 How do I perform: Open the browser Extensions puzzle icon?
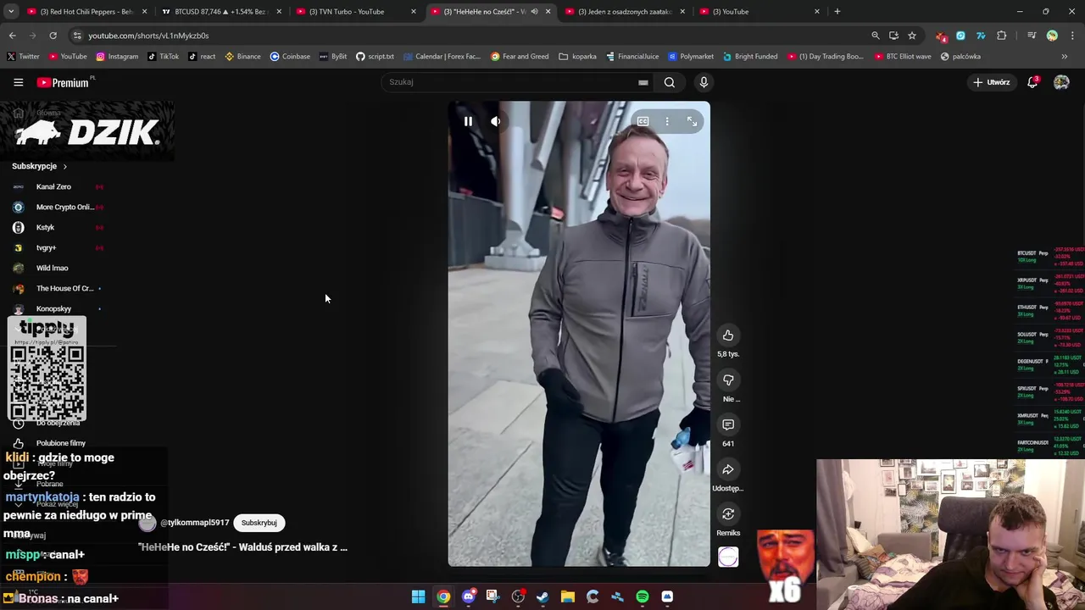coord(1002,36)
